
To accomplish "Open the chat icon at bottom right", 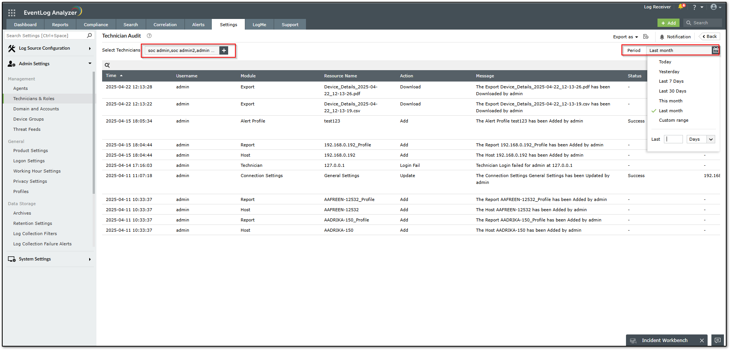I will [x=717, y=340].
